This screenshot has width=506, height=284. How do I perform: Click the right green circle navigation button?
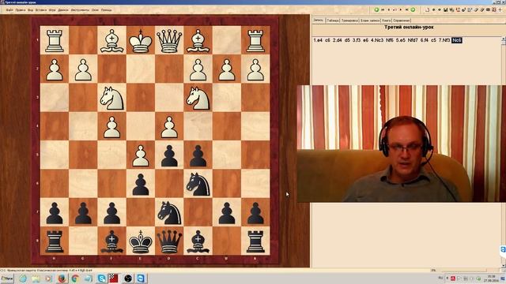[x=413, y=10]
